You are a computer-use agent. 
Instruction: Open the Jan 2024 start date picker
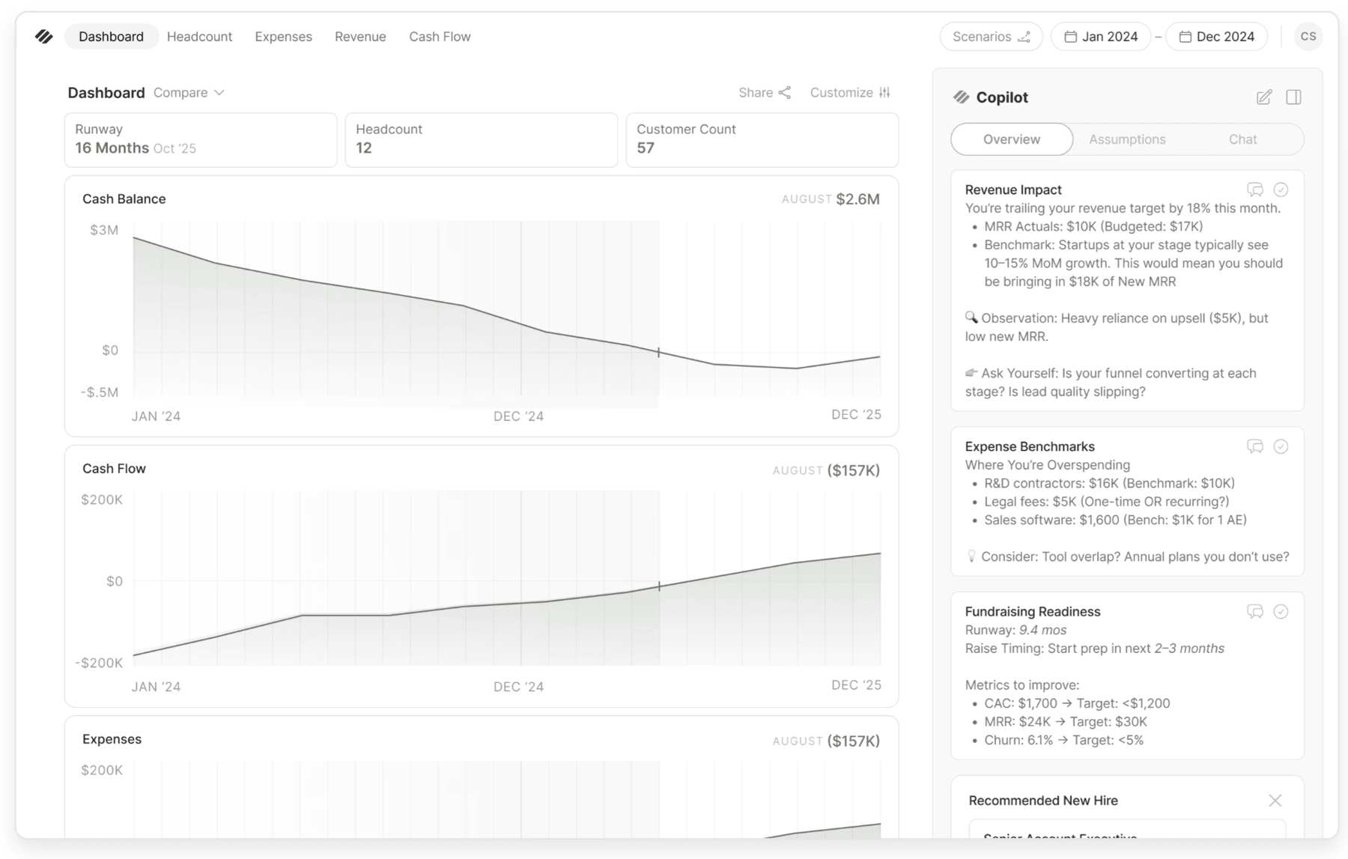coord(1101,37)
